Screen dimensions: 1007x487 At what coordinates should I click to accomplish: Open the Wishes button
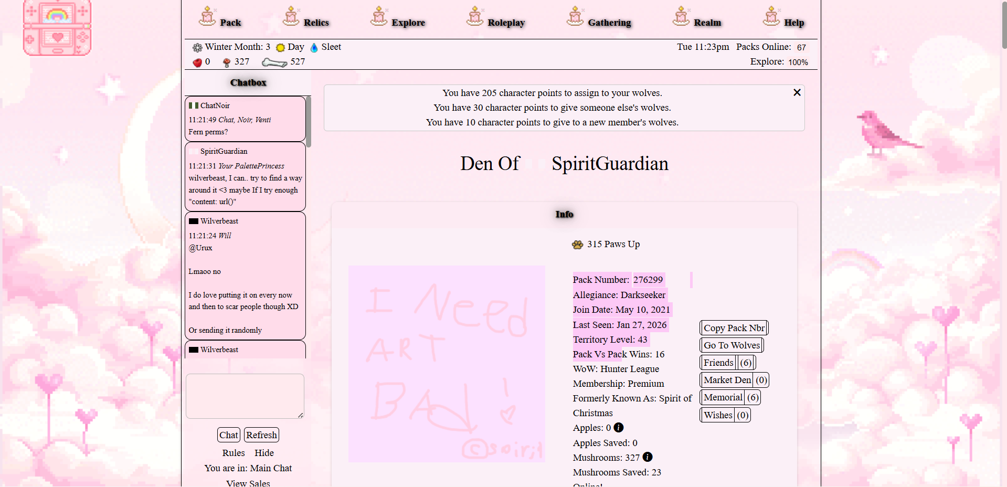click(725, 415)
